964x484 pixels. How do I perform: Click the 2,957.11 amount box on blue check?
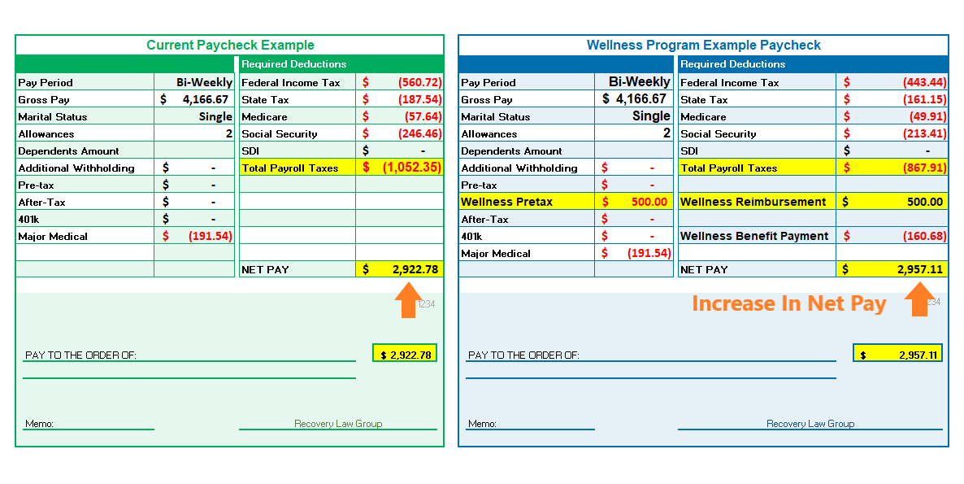coord(897,355)
